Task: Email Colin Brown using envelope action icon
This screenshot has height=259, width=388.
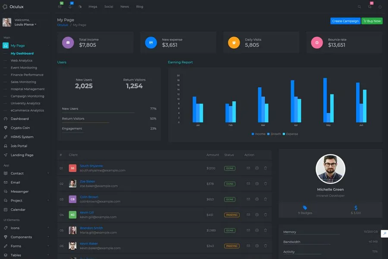Action: click(x=248, y=199)
